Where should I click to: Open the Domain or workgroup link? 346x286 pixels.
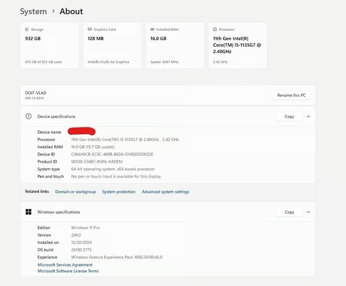pyautogui.click(x=75, y=192)
